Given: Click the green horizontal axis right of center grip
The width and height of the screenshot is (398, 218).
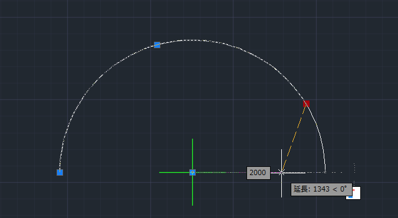Looking at the screenshot, I should [210, 173].
